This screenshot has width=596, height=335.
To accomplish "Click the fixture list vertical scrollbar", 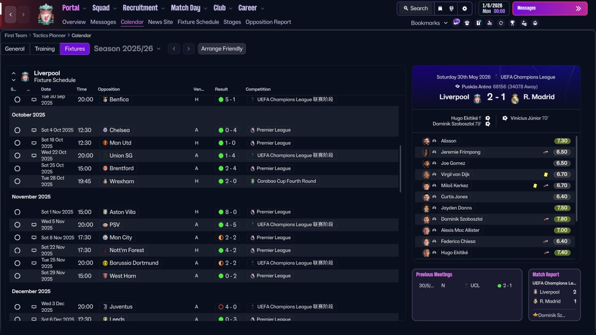I will click(x=400, y=168).
